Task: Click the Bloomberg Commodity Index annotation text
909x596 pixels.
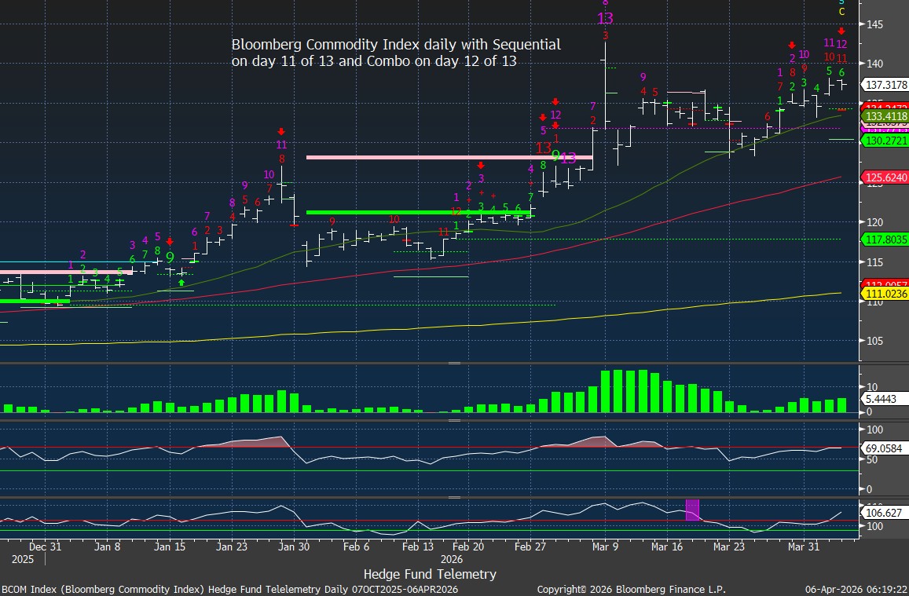Action: (x=396, y=53)
